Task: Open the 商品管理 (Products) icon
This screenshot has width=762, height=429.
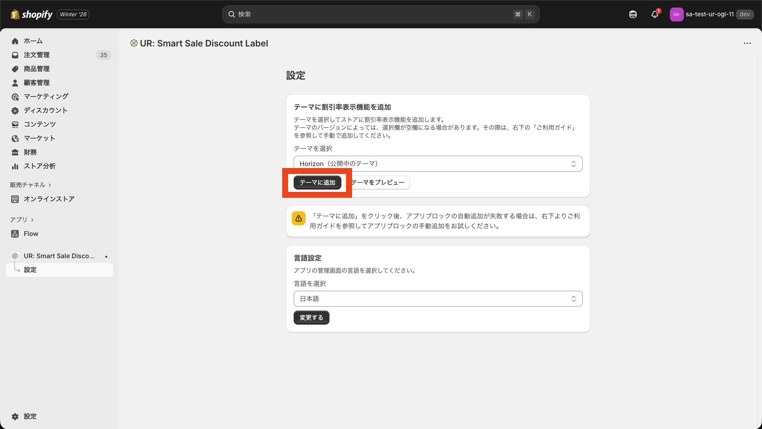Action: 15,69
